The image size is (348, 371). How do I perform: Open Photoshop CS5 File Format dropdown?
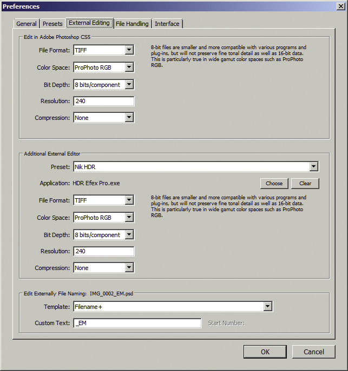(104, 50)
